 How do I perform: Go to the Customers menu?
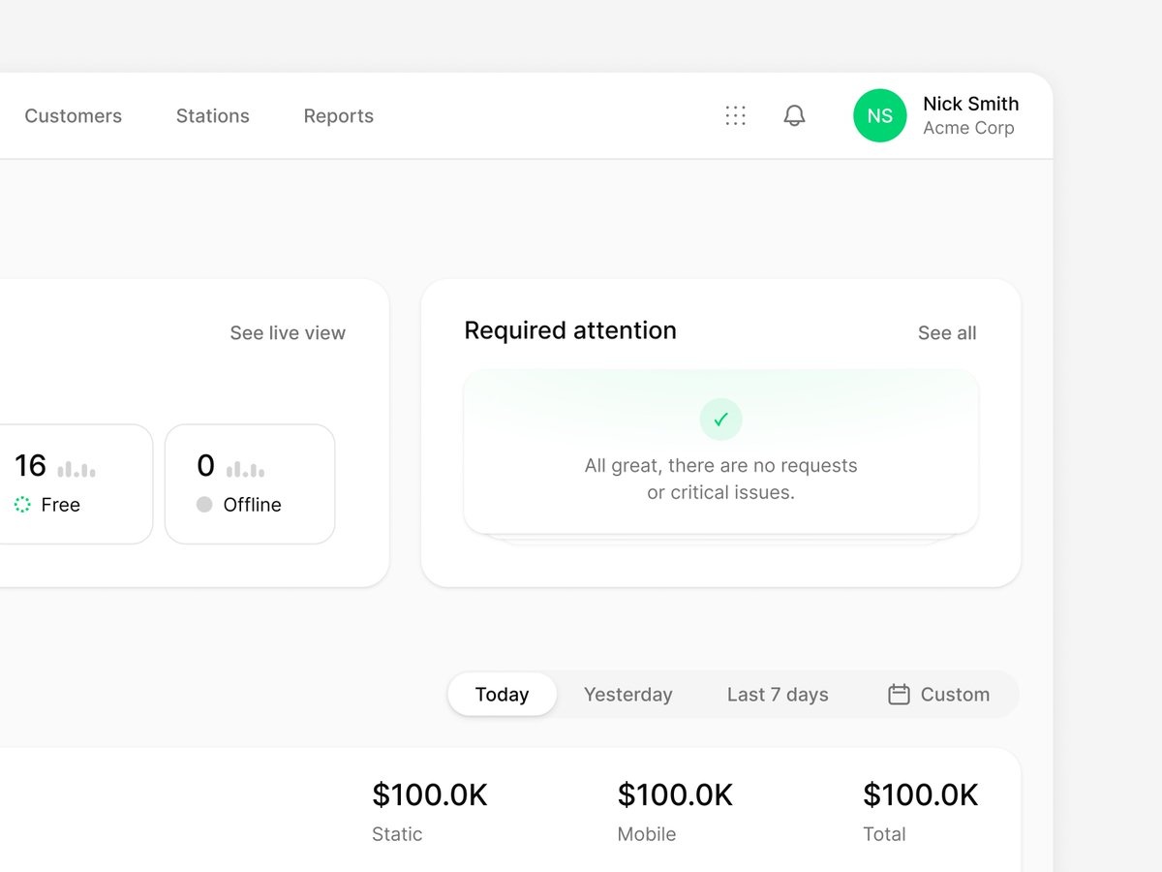pos(74,115)
